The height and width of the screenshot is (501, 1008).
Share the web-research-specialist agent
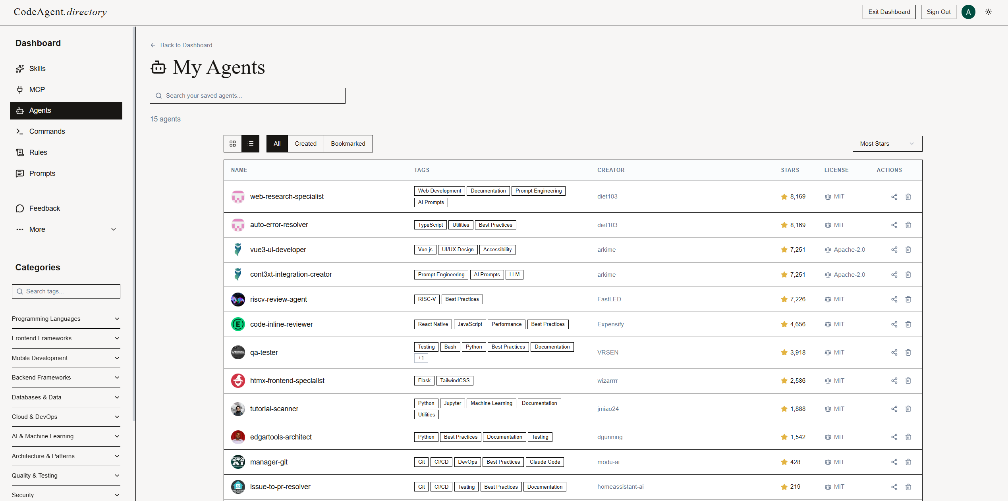point(894,197)
